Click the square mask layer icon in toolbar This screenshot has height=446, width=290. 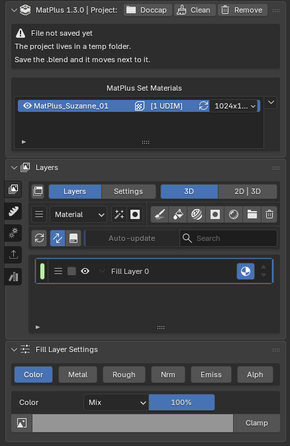click(215, 214)
